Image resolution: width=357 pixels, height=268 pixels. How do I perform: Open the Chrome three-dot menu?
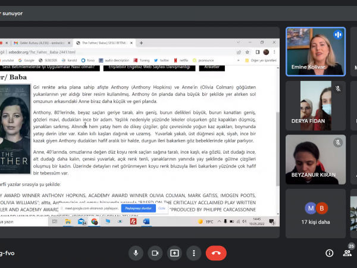pyautogui.click(x=274, y=52)
